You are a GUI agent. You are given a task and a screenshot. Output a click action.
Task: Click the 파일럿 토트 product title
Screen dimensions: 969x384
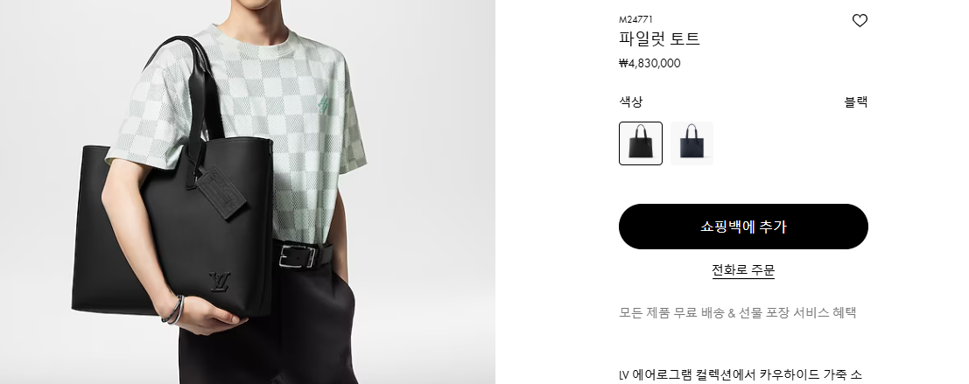[659, 38]
